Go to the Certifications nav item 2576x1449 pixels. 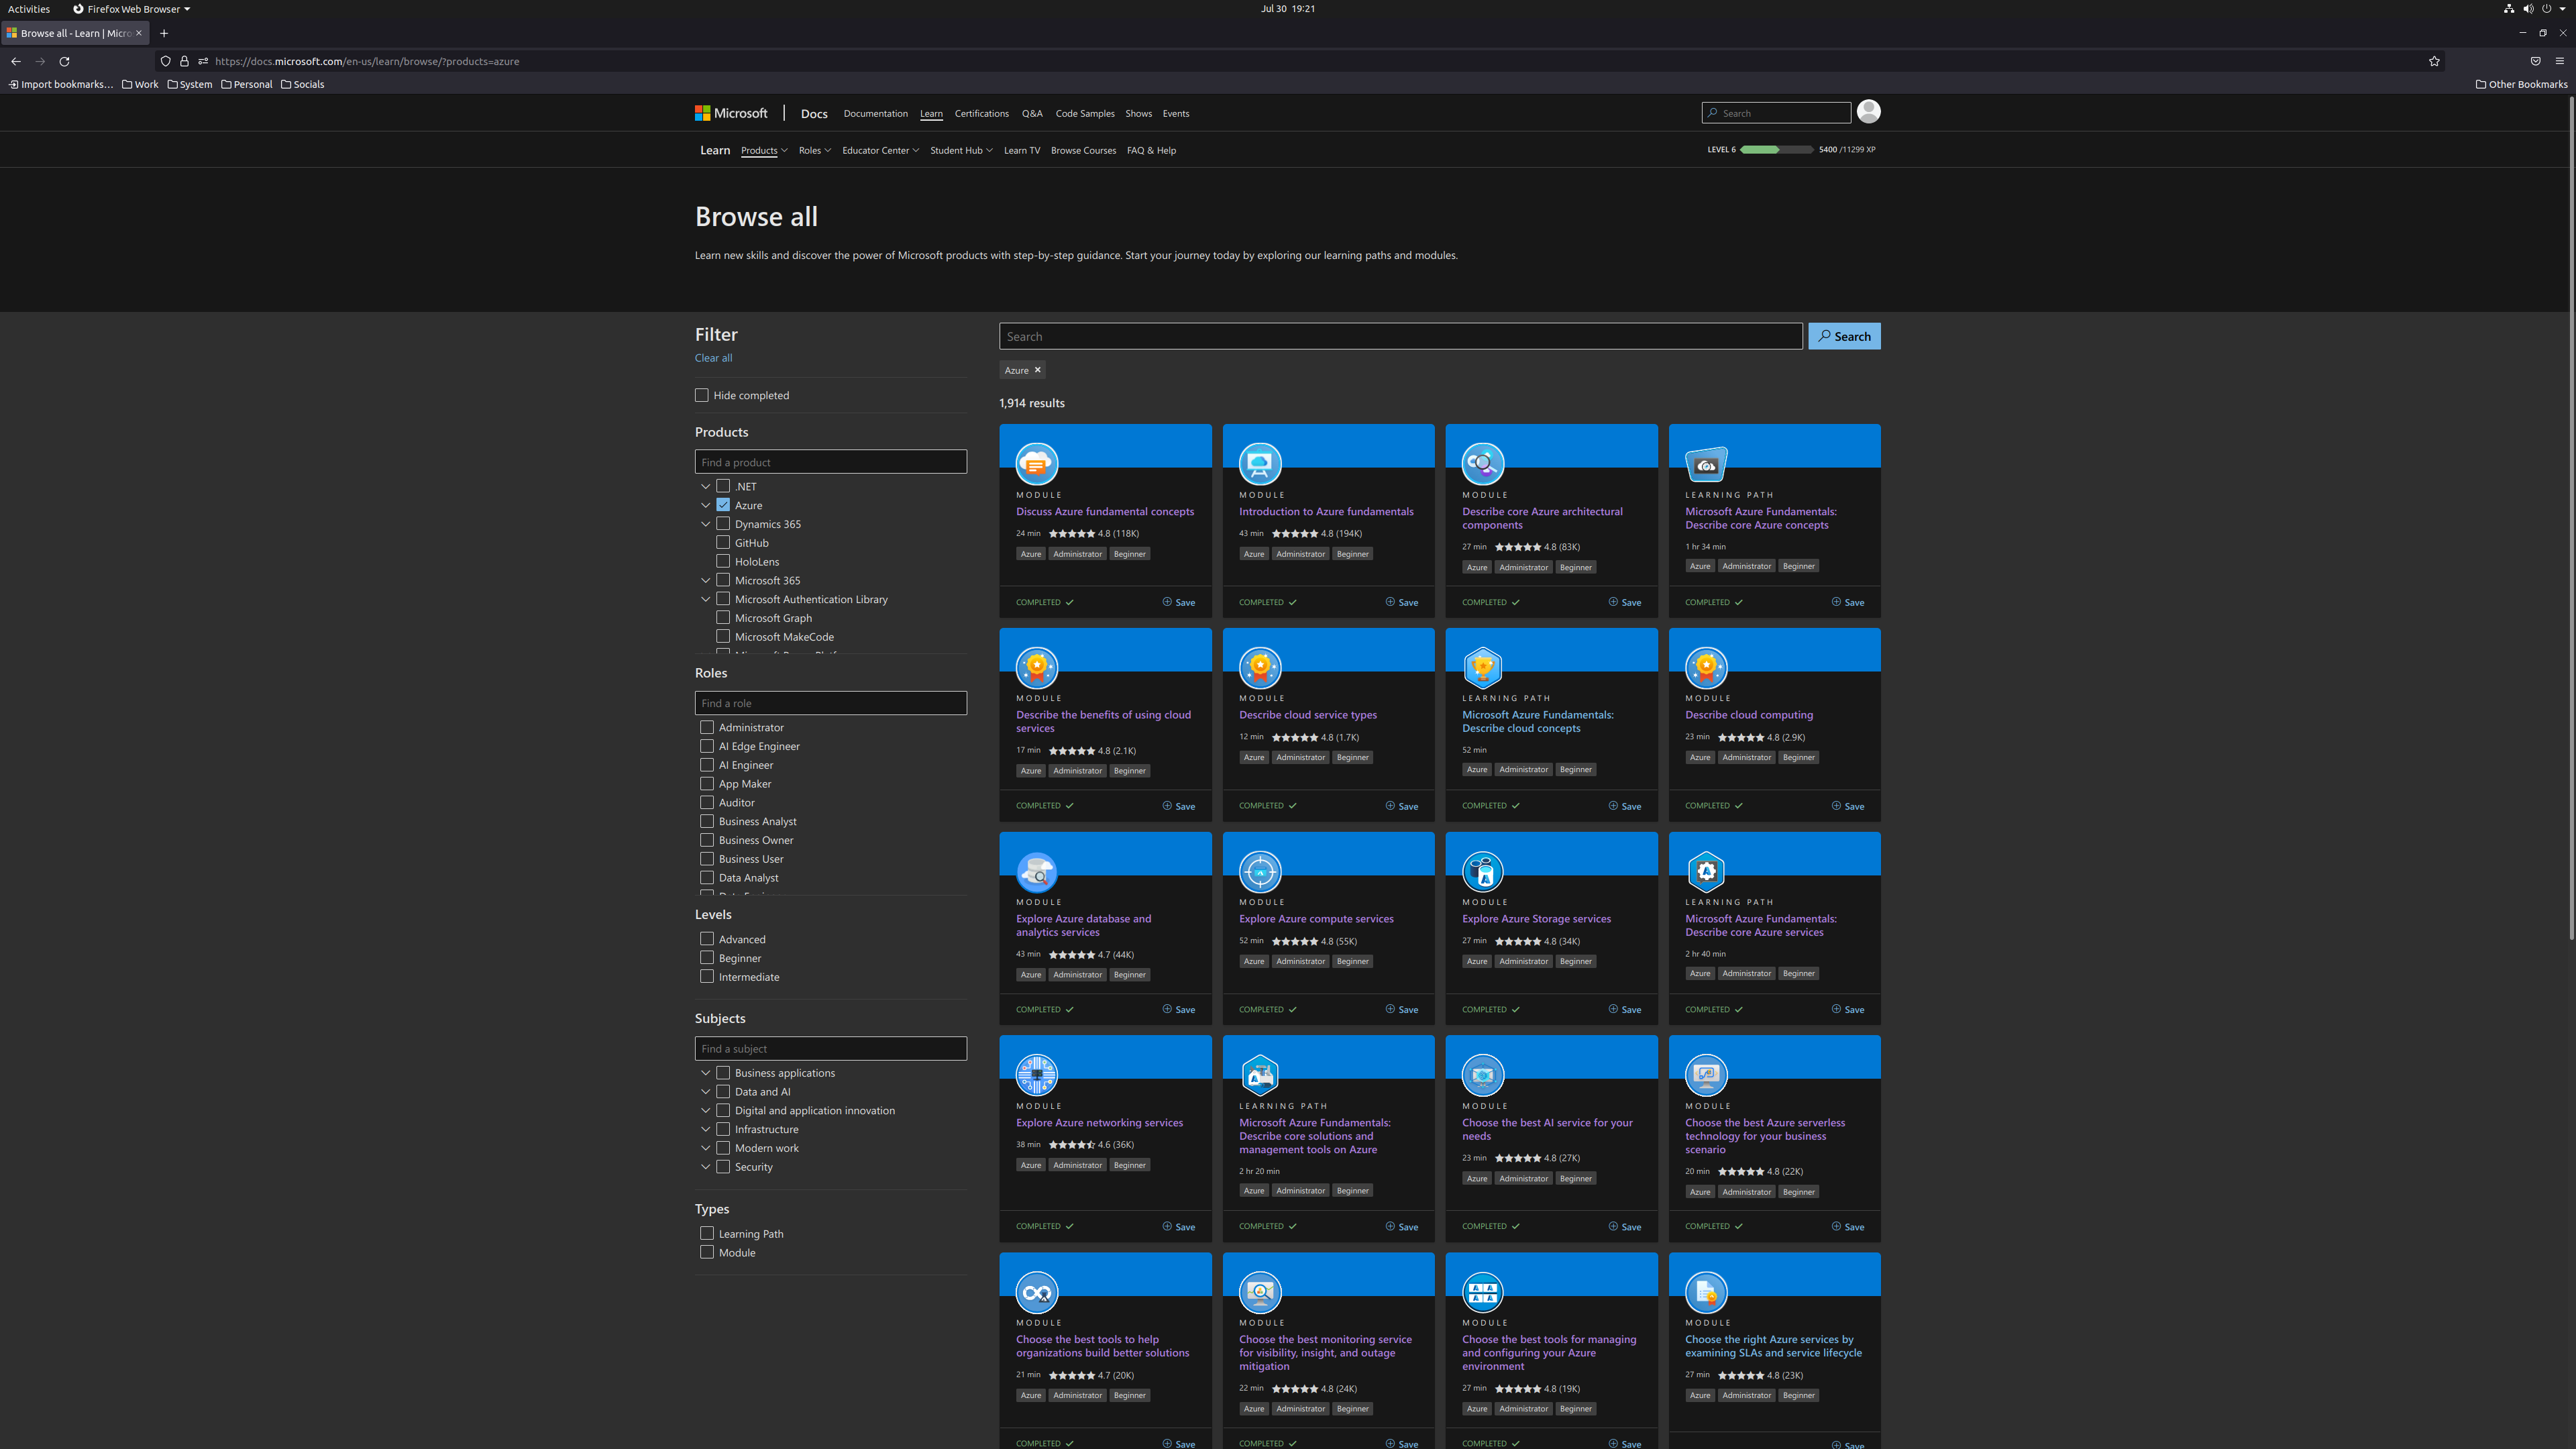[x=981, y=113]
